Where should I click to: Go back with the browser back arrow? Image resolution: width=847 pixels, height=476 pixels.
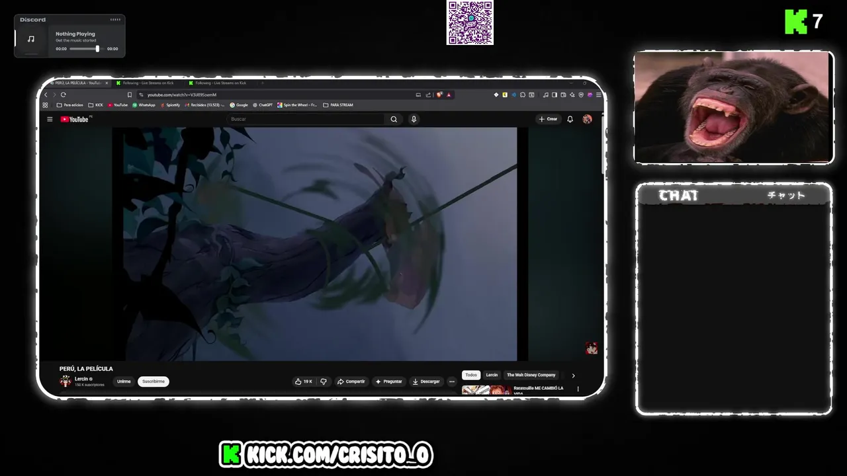46,95
